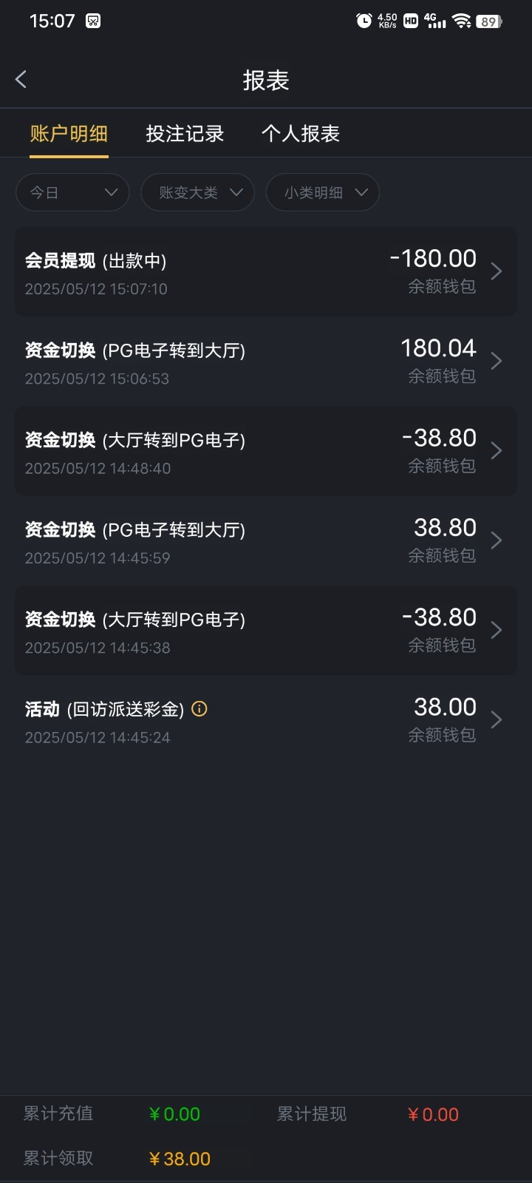Switch to the 个人报表 tab
This screenshot has width=532, height=1183.
coord(301,134)
